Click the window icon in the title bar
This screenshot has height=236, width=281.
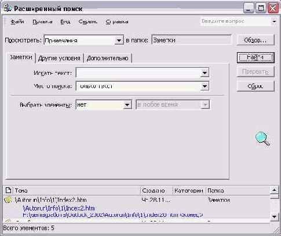pyautogui.click(x=8, y=8)
